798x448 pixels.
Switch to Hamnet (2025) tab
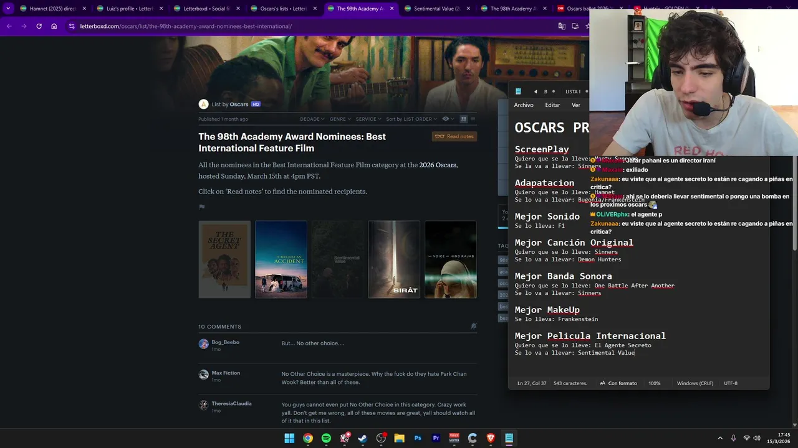click(53, 9)
